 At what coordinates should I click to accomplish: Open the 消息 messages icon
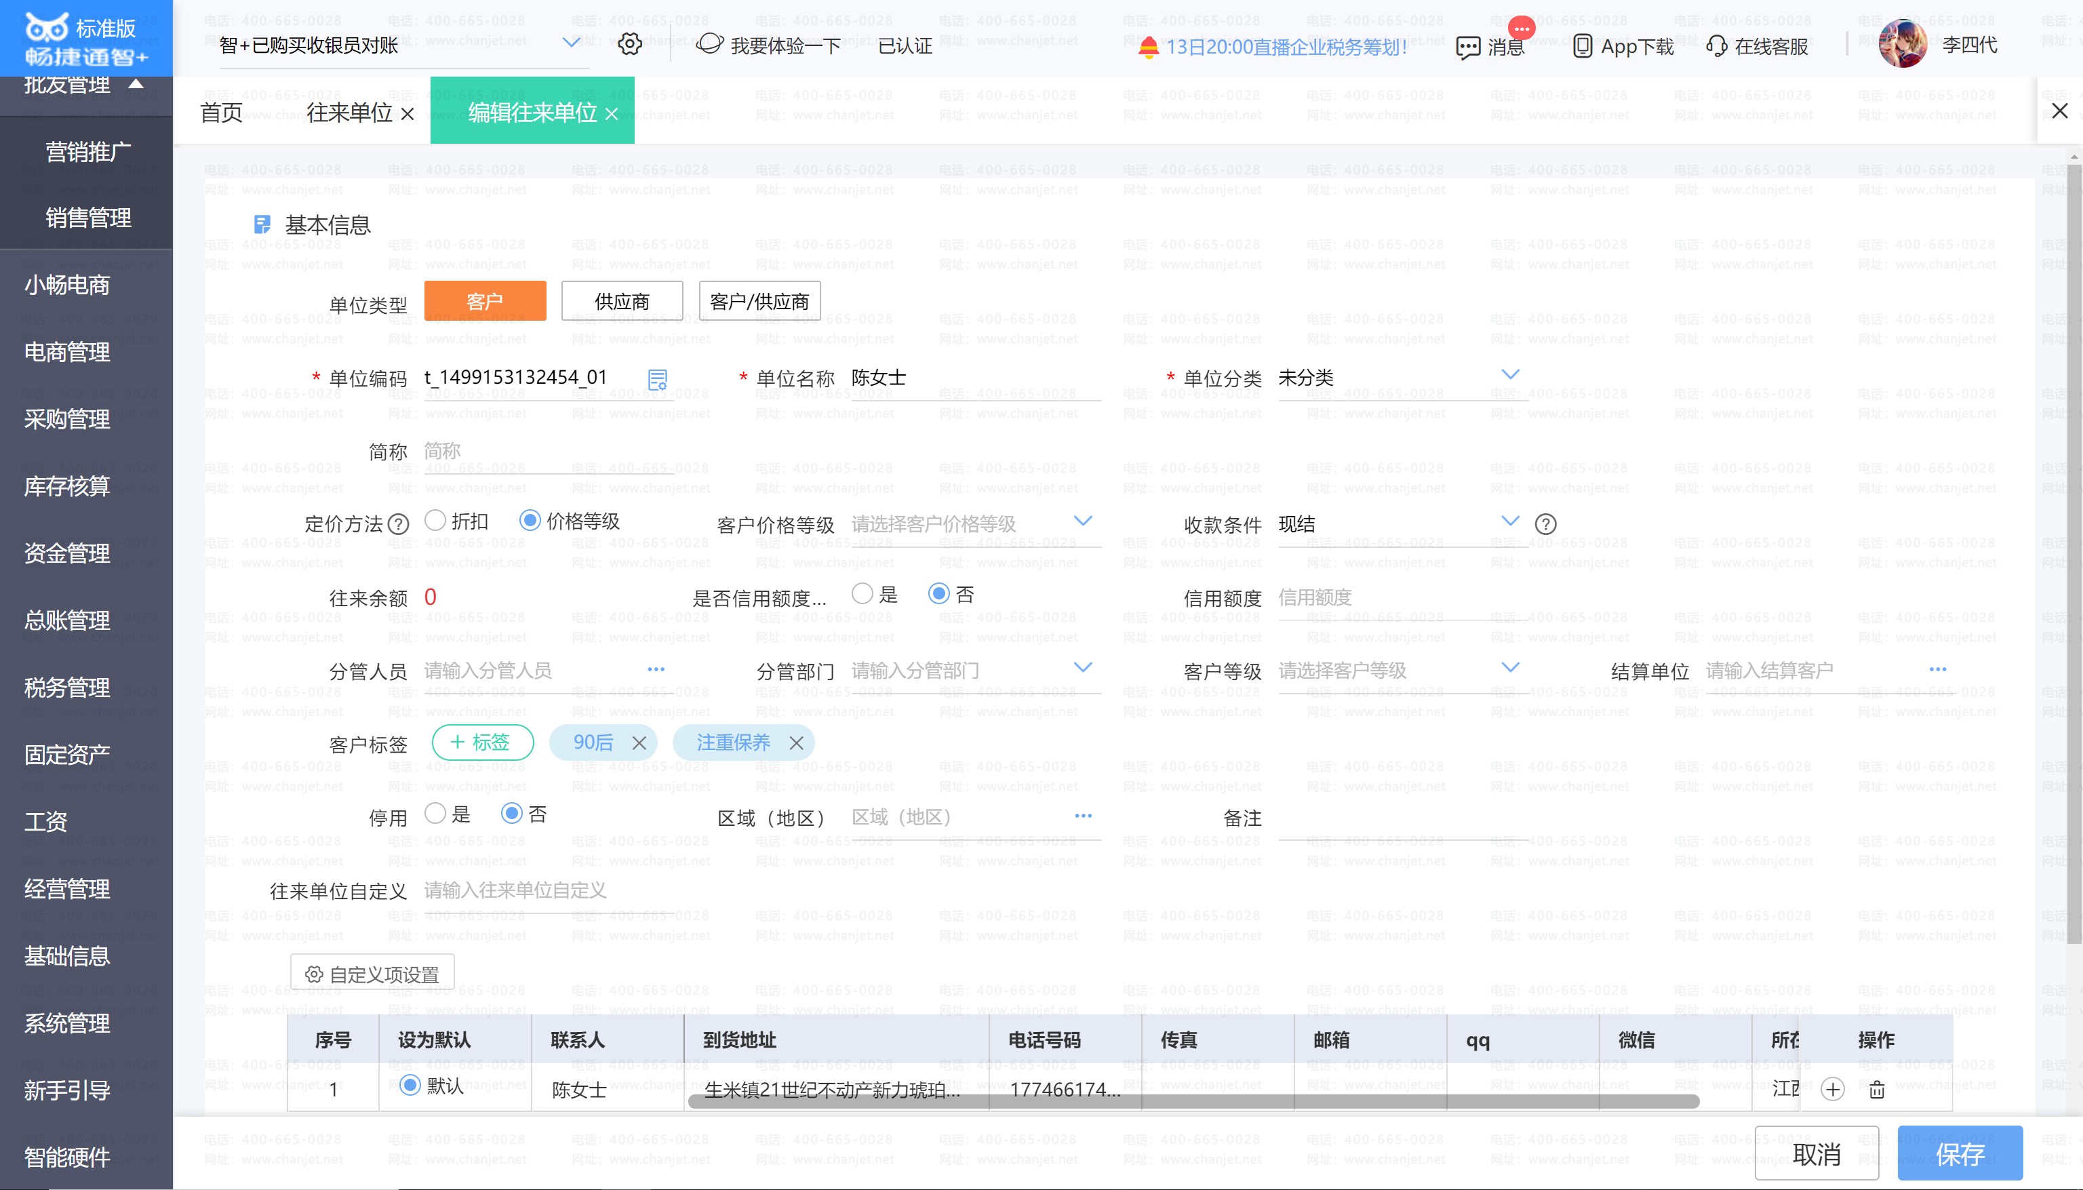click(1468, 47)
